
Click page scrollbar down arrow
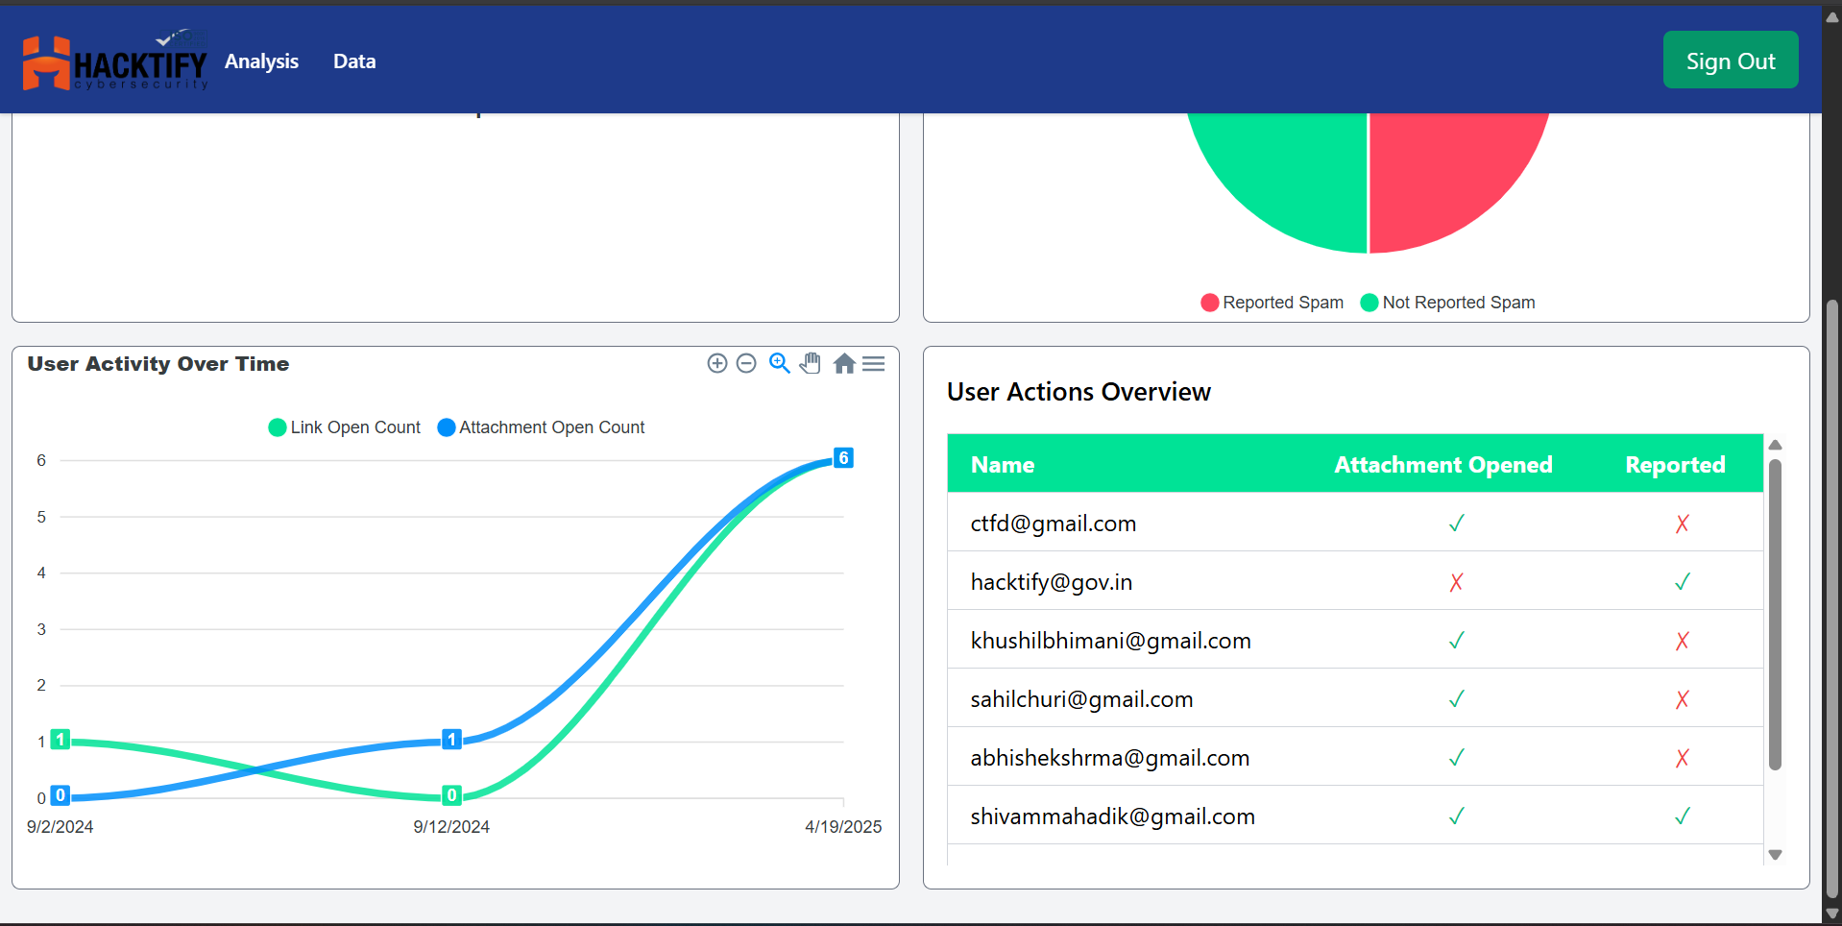pyautogui.click(x=1832, y=914)
